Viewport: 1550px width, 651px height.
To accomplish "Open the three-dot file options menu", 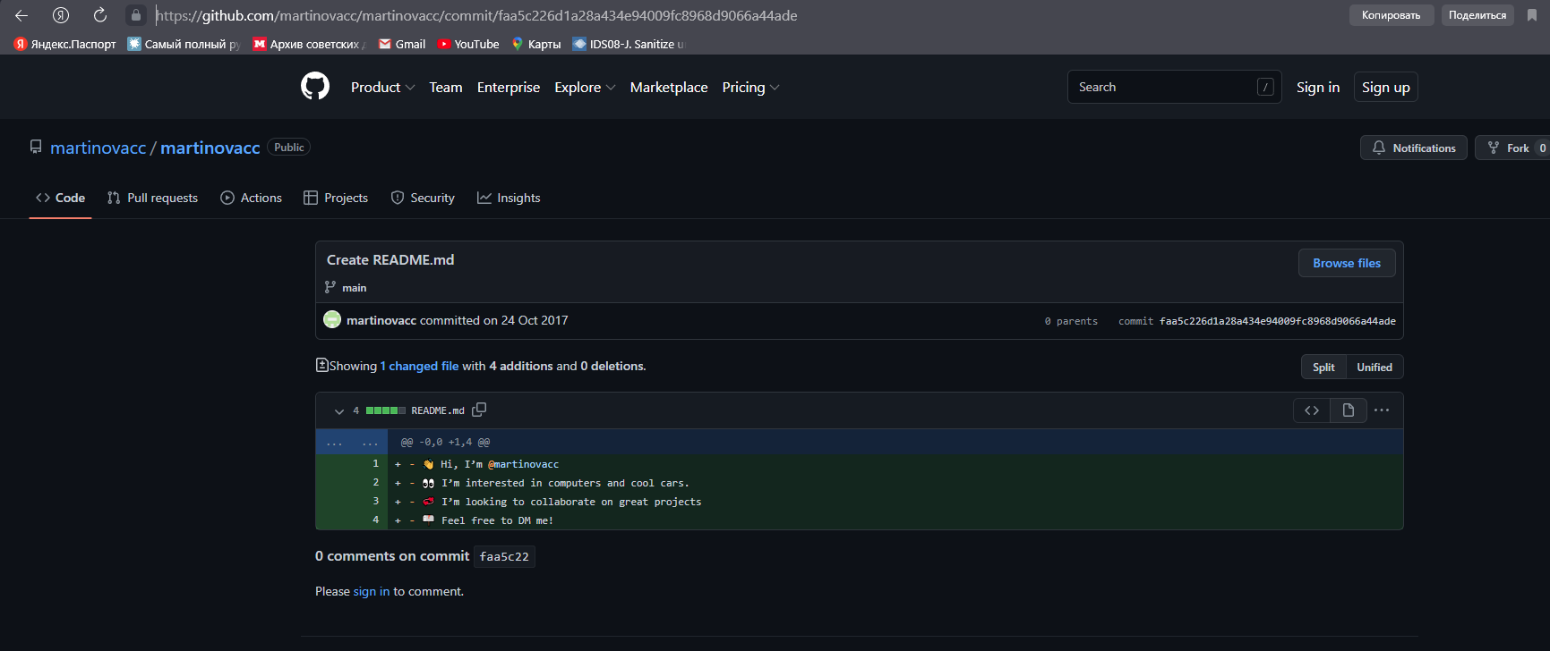I will click(1382, 410).
